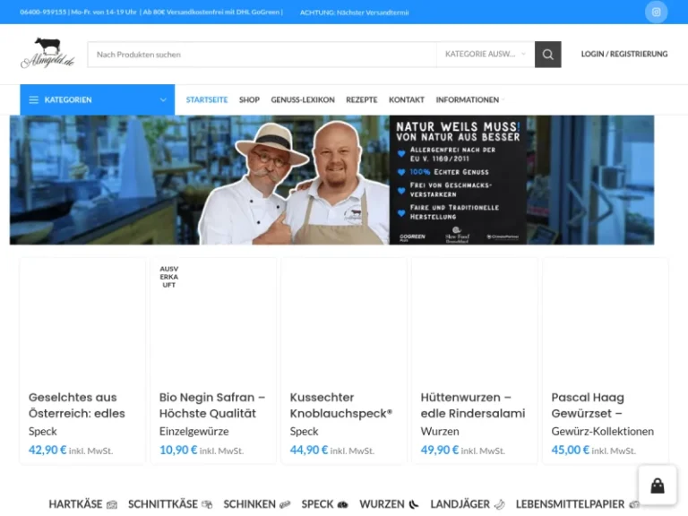Expand the Kategorie auswählen dropdown
The image size is (688, 516).
coord(485,55)
